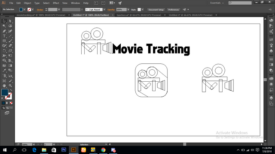The image size is (275, 154).
Task: Activate the Slice tool
Action: pos(10,81)
